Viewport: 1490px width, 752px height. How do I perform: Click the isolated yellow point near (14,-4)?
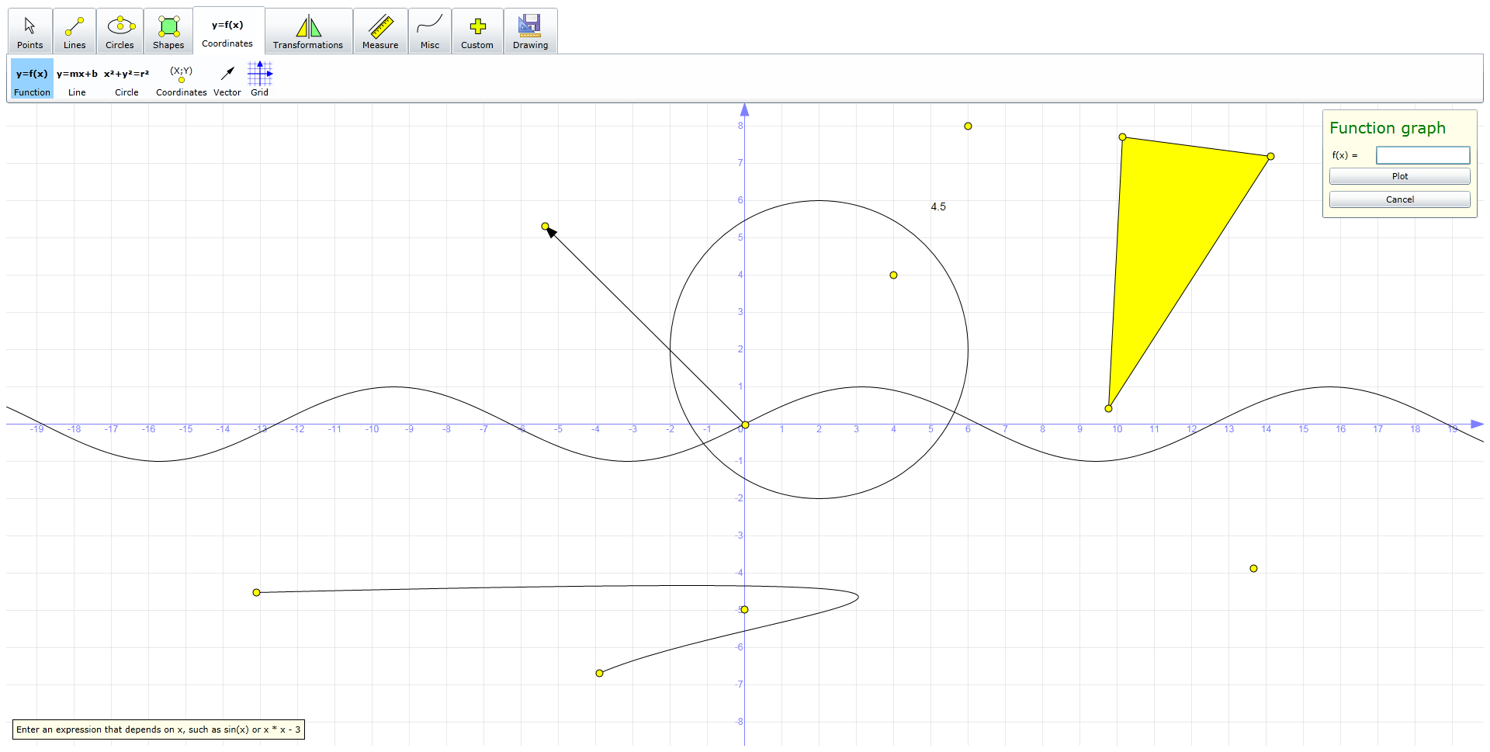[1253, 568]
